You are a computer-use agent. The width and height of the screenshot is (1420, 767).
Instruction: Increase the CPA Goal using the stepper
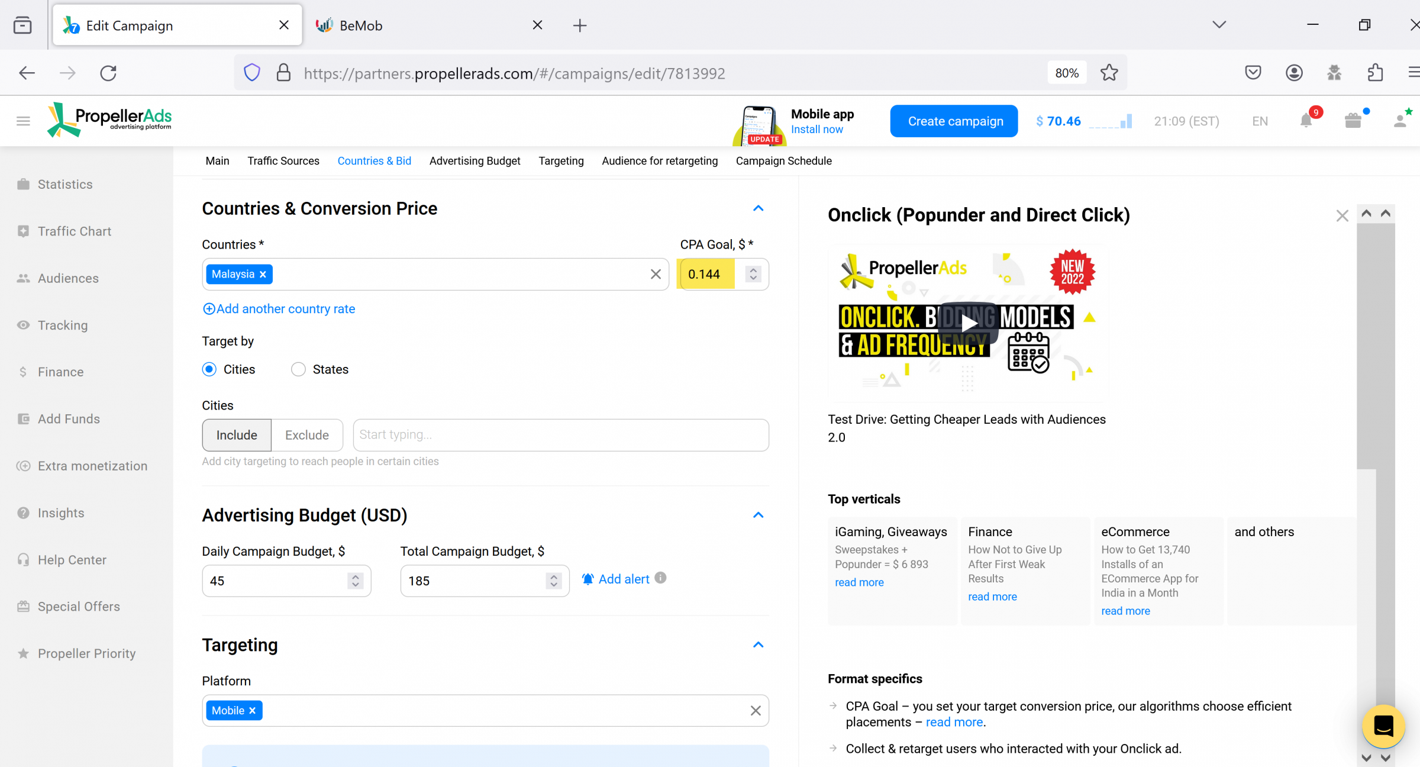click(x=753, y=269)
